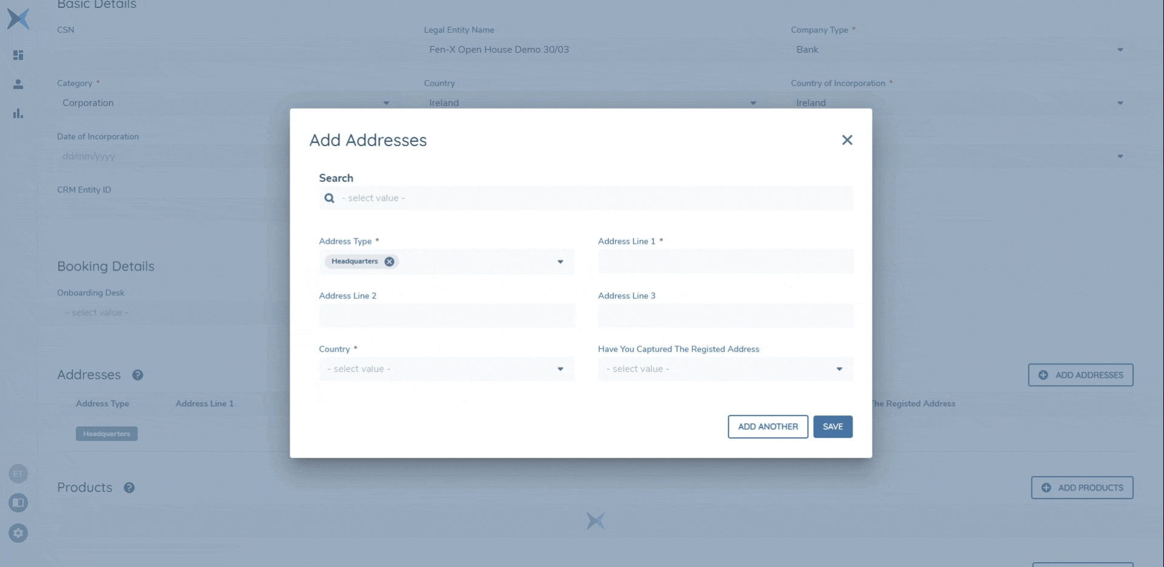This screenshot has width=1164, height=567.
Task: Click the help icon beside Products heading
Action: (x=129, y=488)
